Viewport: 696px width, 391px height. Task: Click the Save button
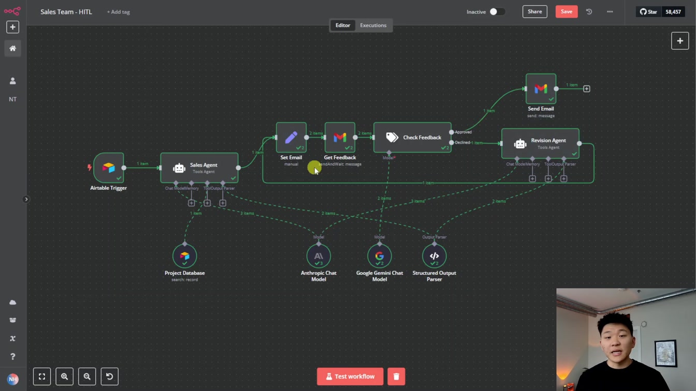(x=566, y=11)
